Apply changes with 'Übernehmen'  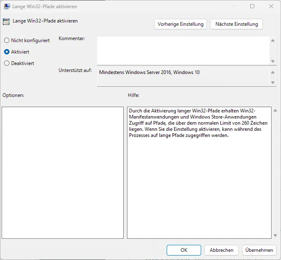(x=259, y=250)
